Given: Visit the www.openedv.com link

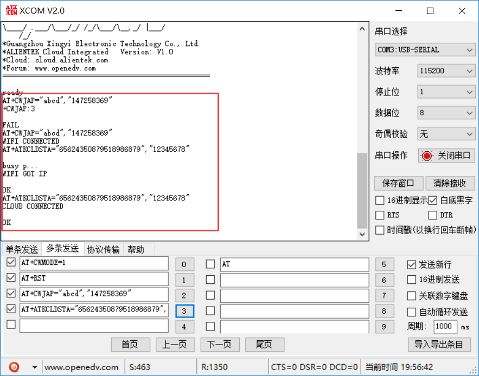Looking at the screenshot, I should [x=82, y=367].
